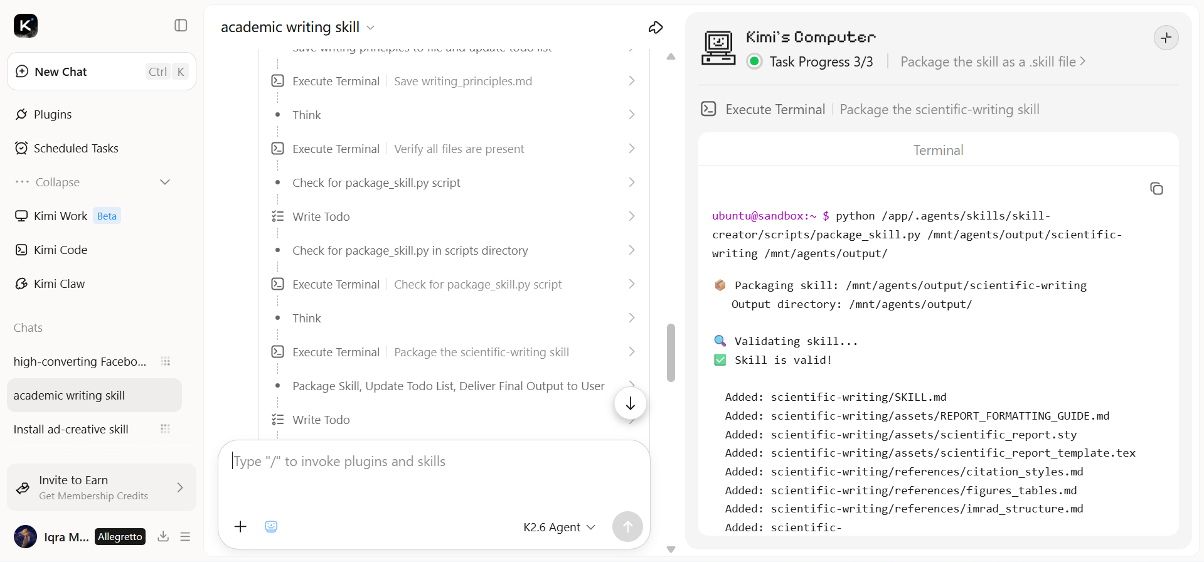Open Package the skill as a .skill file link
Screen dimensions: 1204x562
993,61
